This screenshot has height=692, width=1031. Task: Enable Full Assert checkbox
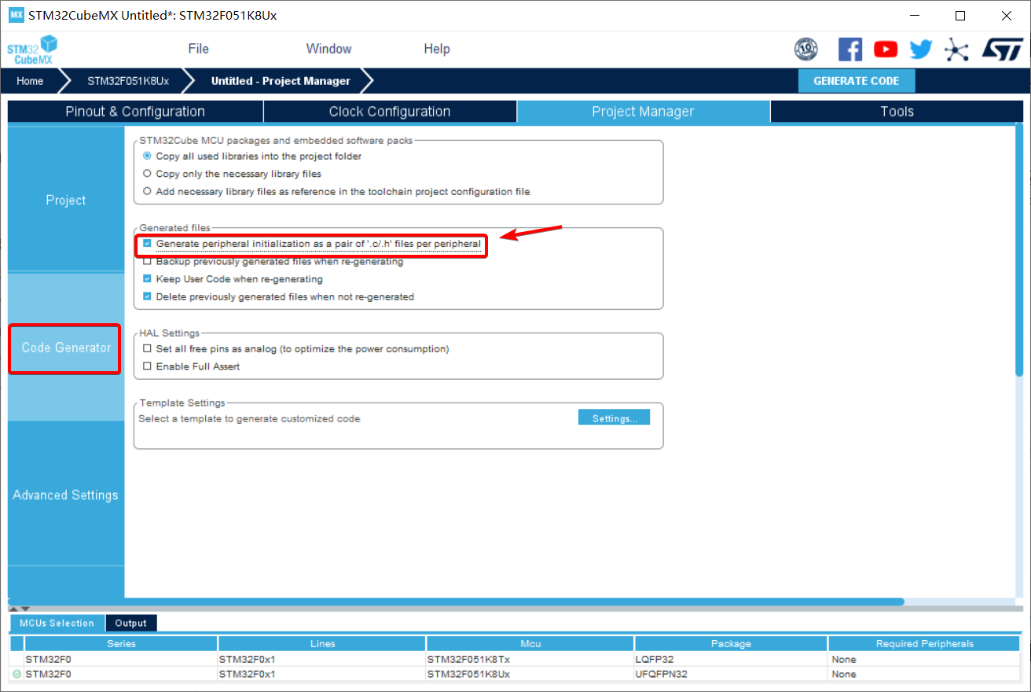pyautogui.click(x=148, y=366)
